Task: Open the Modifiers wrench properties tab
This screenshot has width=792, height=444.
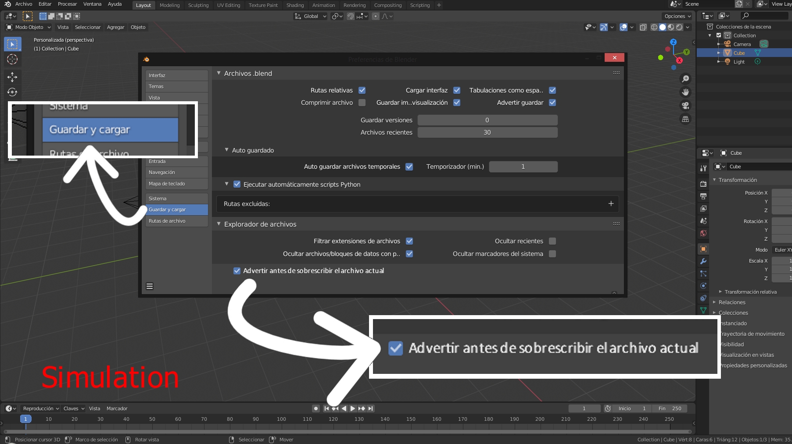Action: click(703, 261)
